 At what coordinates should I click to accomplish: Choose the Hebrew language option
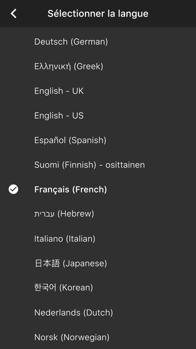point(98,214)
